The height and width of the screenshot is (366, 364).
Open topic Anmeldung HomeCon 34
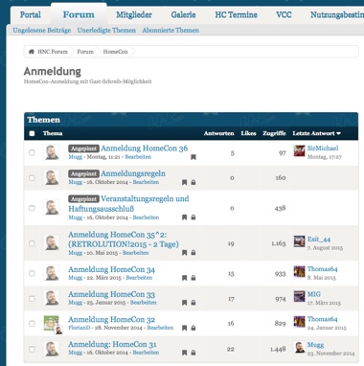(111, 269)
